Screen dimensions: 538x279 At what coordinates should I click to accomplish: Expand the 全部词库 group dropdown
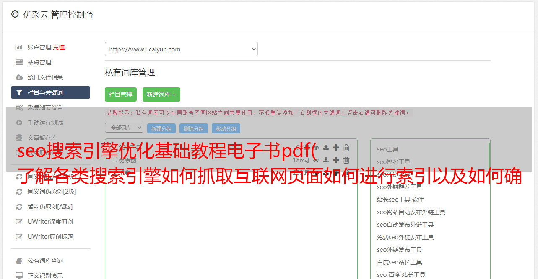124,128
